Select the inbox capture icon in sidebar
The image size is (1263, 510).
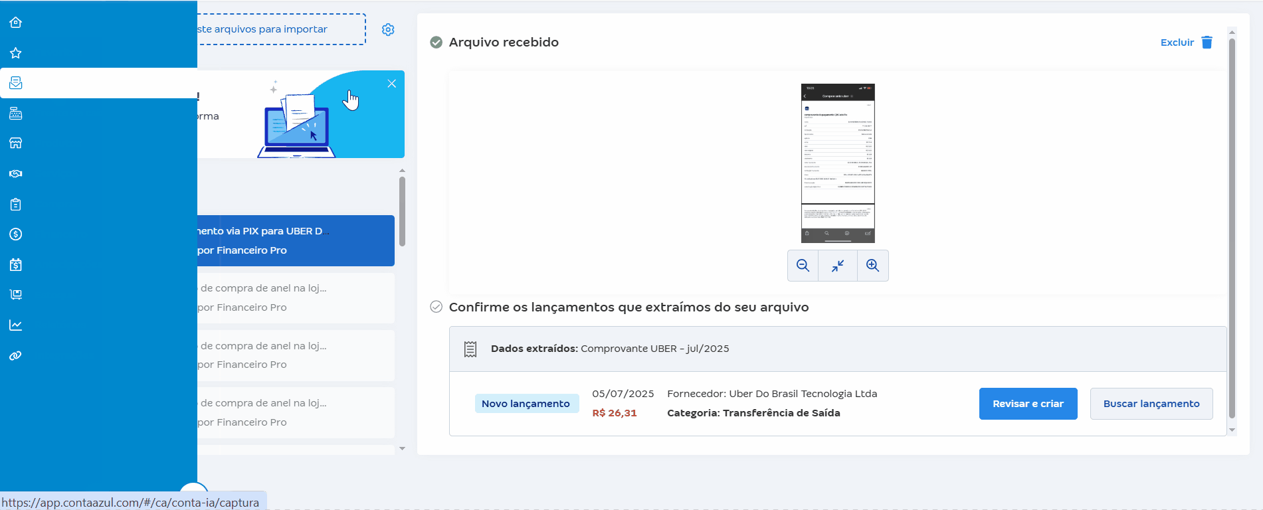pyautogui.click(x=16, y=83)
